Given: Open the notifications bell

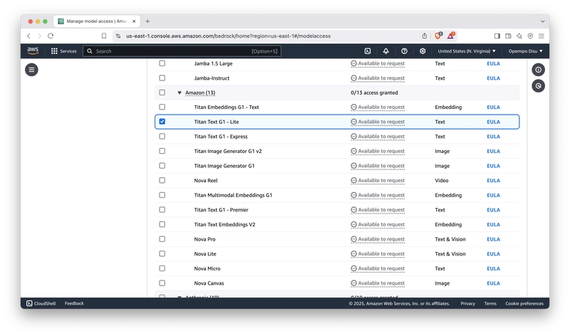Looking at the screenshot, I should pos(385,51).
